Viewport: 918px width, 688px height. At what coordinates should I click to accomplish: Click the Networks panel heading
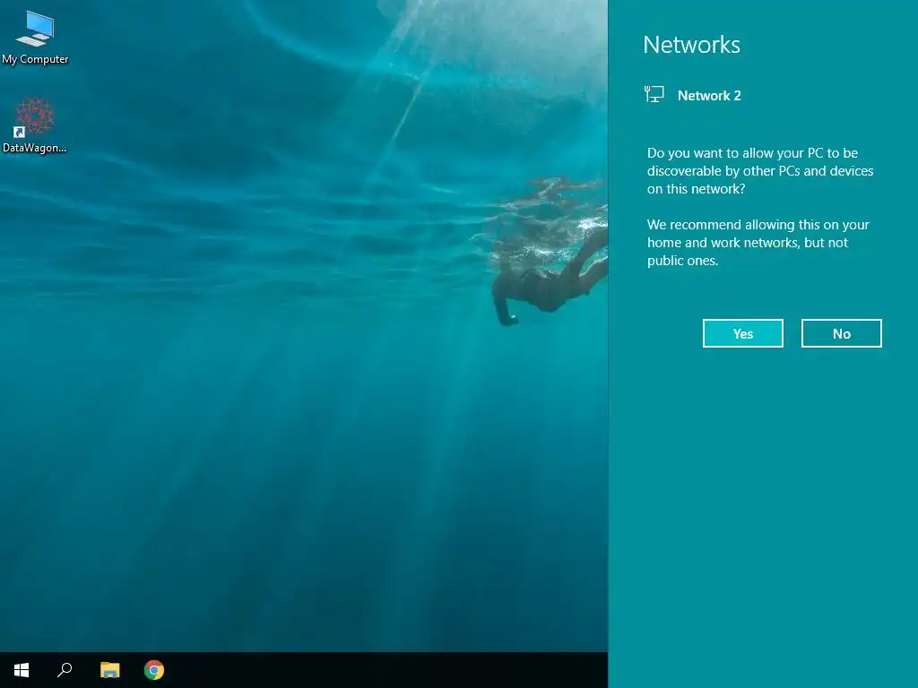[691, 45]
